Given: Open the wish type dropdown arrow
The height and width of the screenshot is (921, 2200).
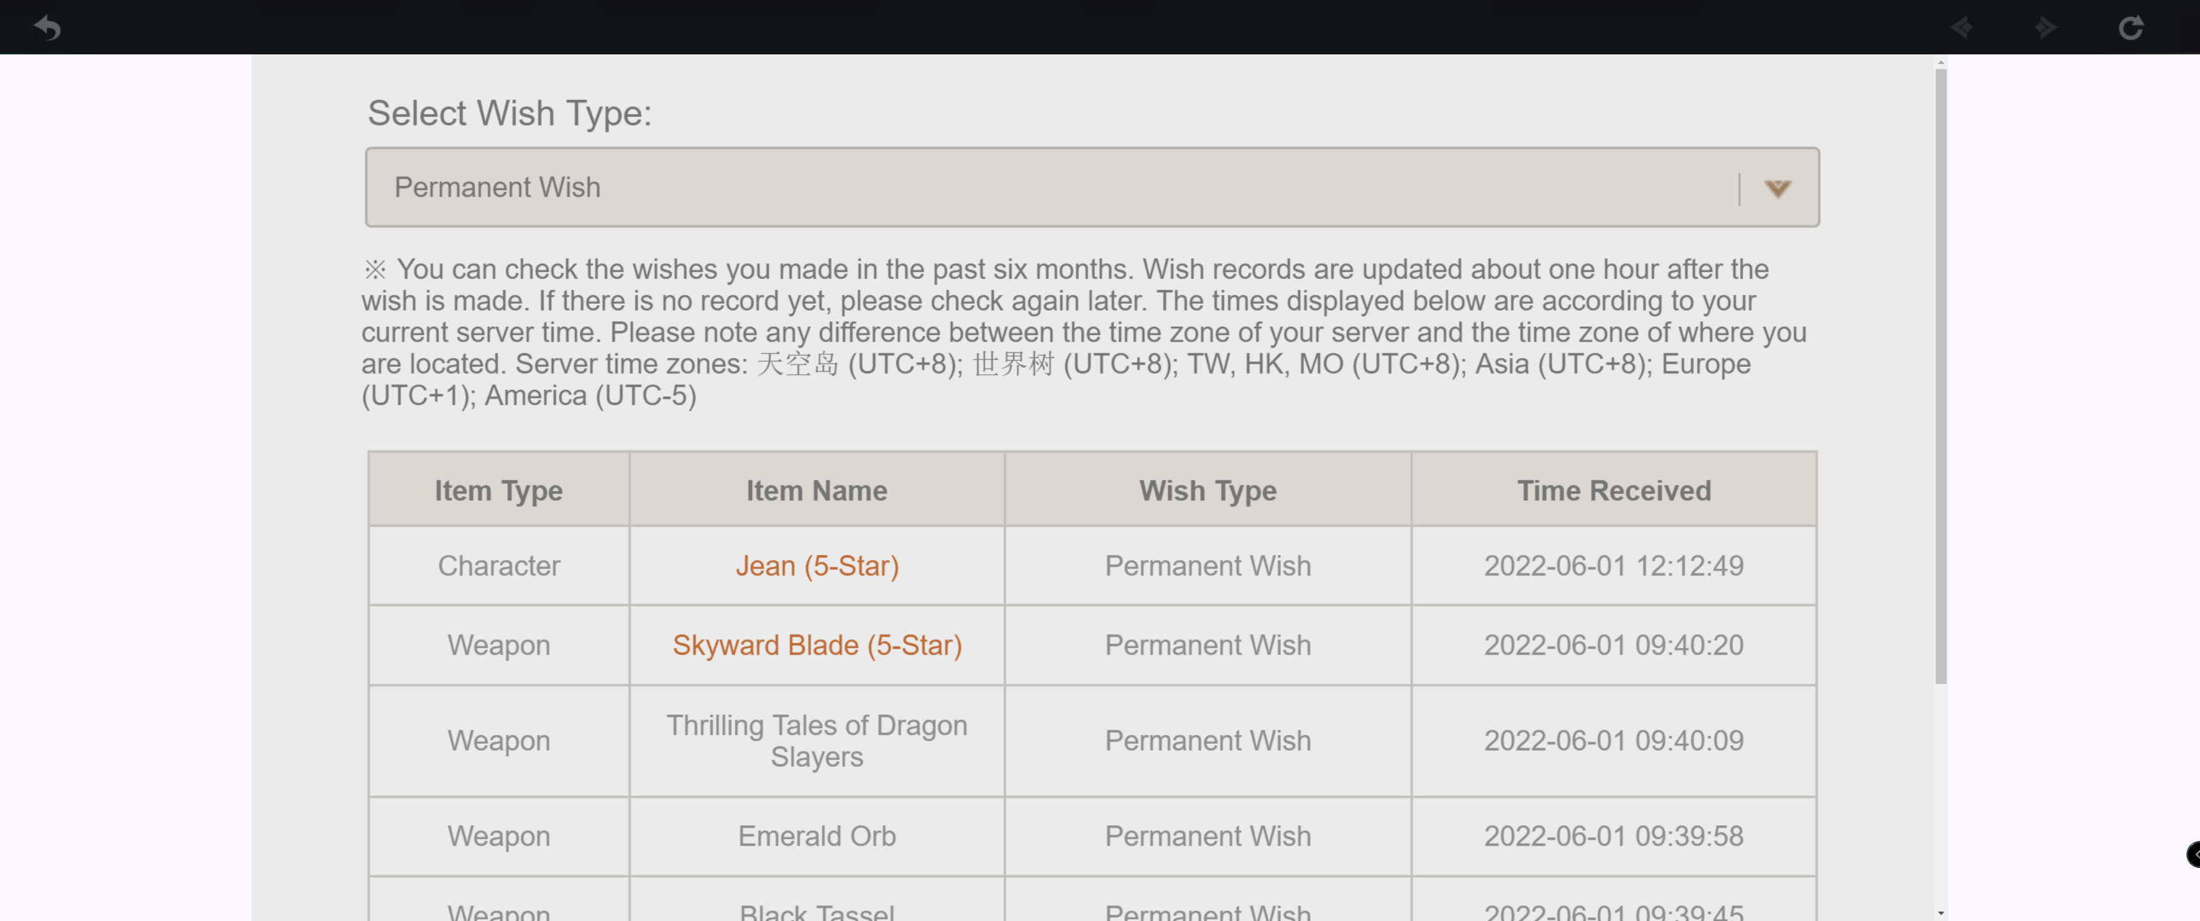Looking at the screenshot, I should point(1777,189).
